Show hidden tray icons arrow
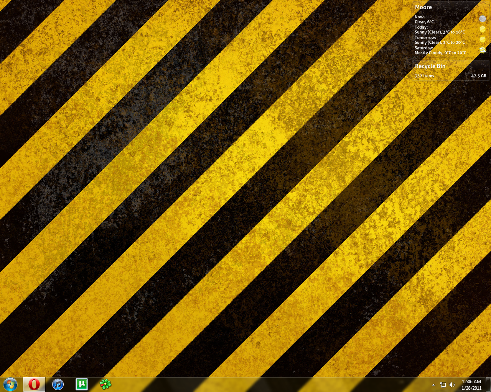 433,385
